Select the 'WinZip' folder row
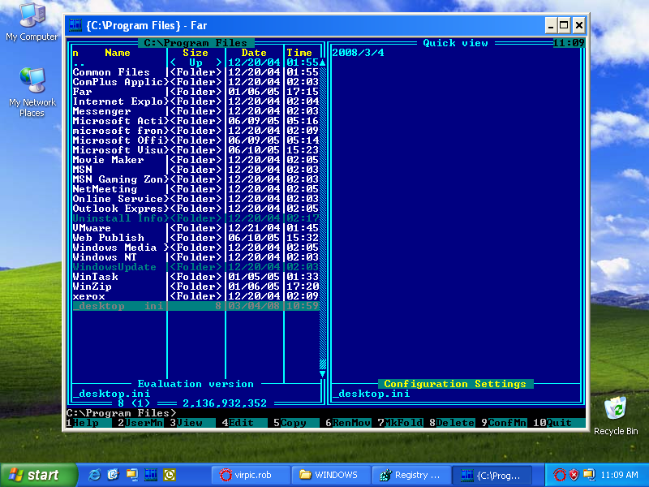 pos(196,287)
